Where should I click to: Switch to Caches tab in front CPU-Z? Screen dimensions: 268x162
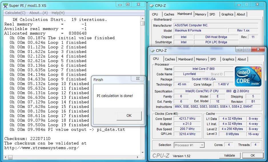tap(170, 59)
